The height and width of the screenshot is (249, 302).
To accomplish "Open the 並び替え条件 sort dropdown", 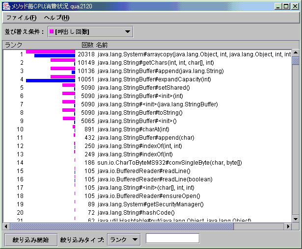I will pos(90,32).
